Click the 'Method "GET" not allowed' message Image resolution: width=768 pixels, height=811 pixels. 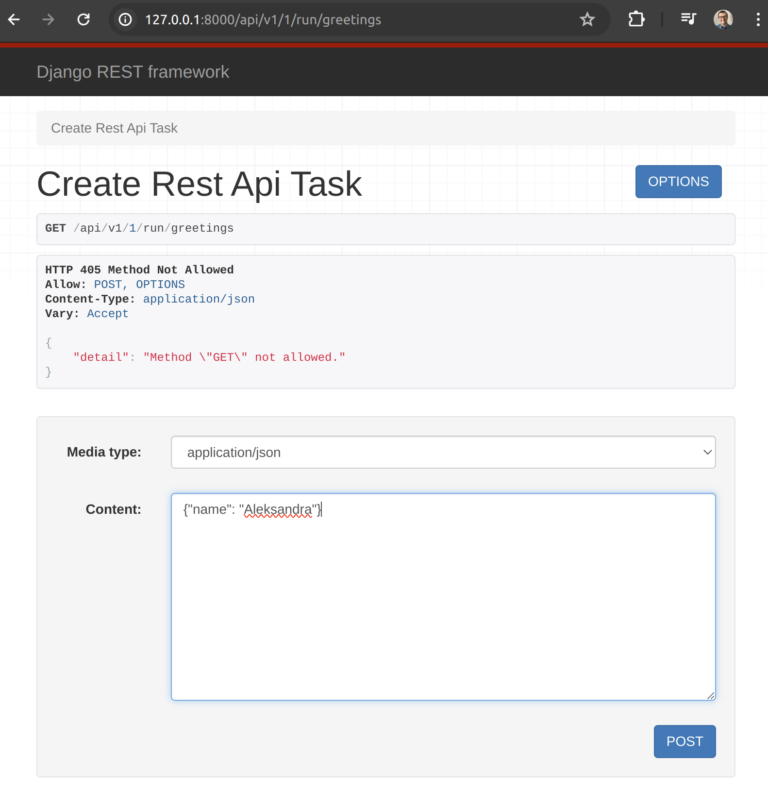(244, 357)
